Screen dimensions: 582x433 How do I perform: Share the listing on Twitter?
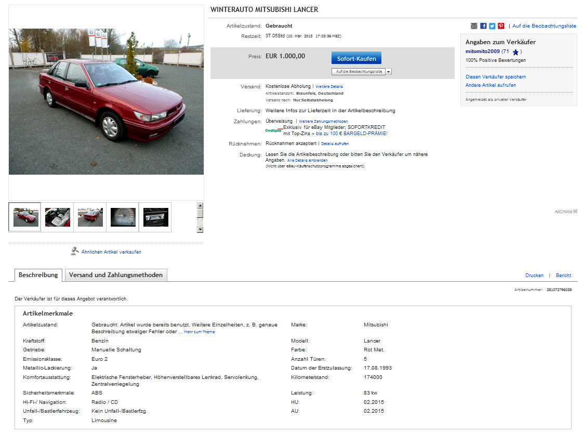click(492, 26)
